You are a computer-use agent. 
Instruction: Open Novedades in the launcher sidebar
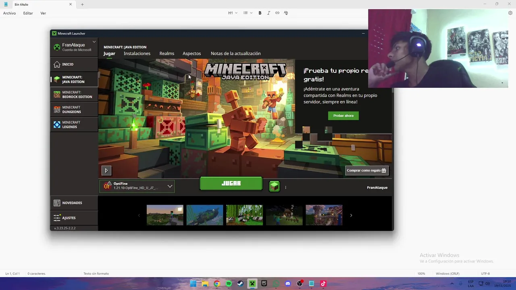74,203
